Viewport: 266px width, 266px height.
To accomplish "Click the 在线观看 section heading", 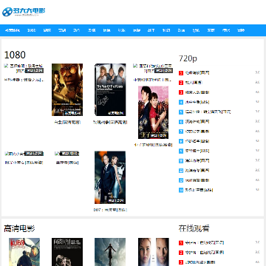I will coord(194,228).
